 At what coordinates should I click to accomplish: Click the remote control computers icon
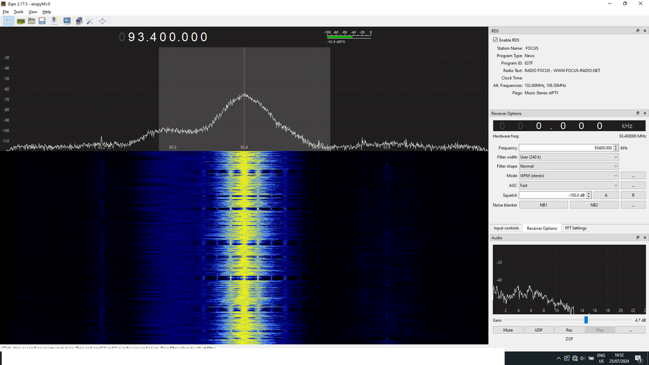click(79, 21)
